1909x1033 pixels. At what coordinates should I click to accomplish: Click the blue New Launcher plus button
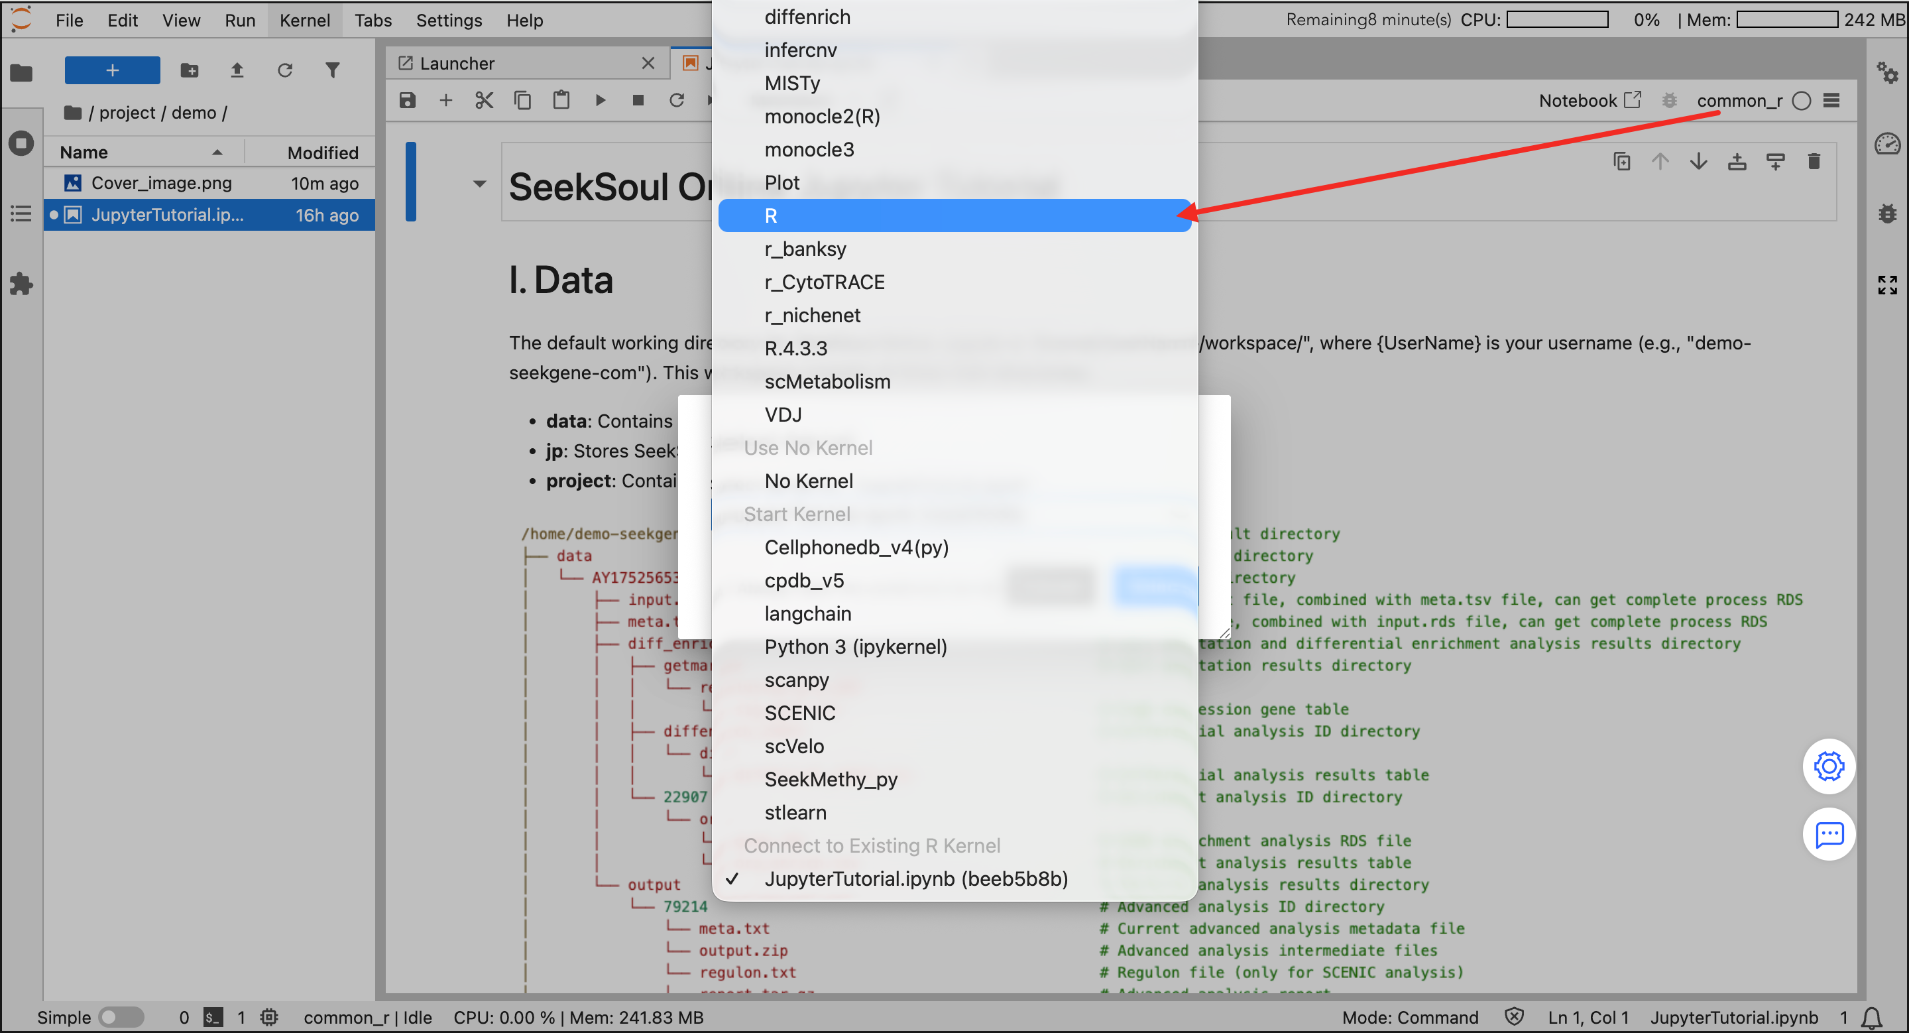pyautogui.click(x=112, y=70)
